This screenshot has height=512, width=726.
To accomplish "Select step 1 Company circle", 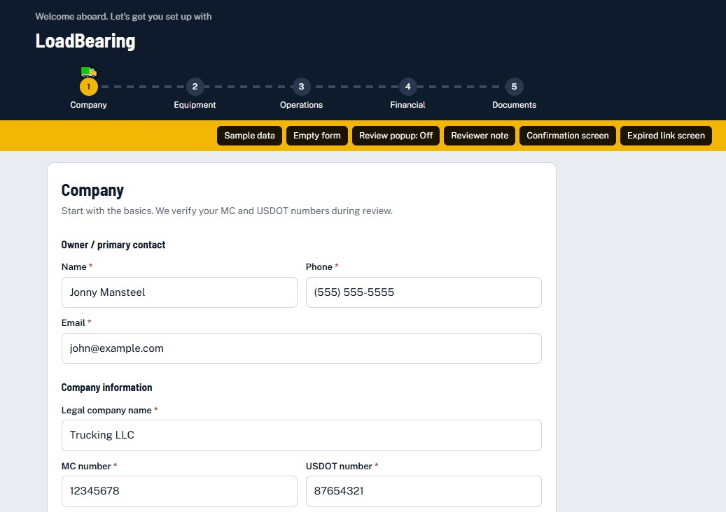I will point(88,87).
